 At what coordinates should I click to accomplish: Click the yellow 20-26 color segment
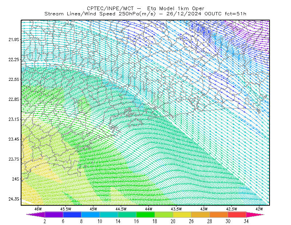[182, 214]
